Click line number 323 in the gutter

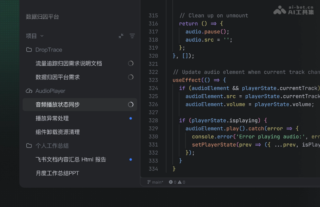(x=153, y=80)
